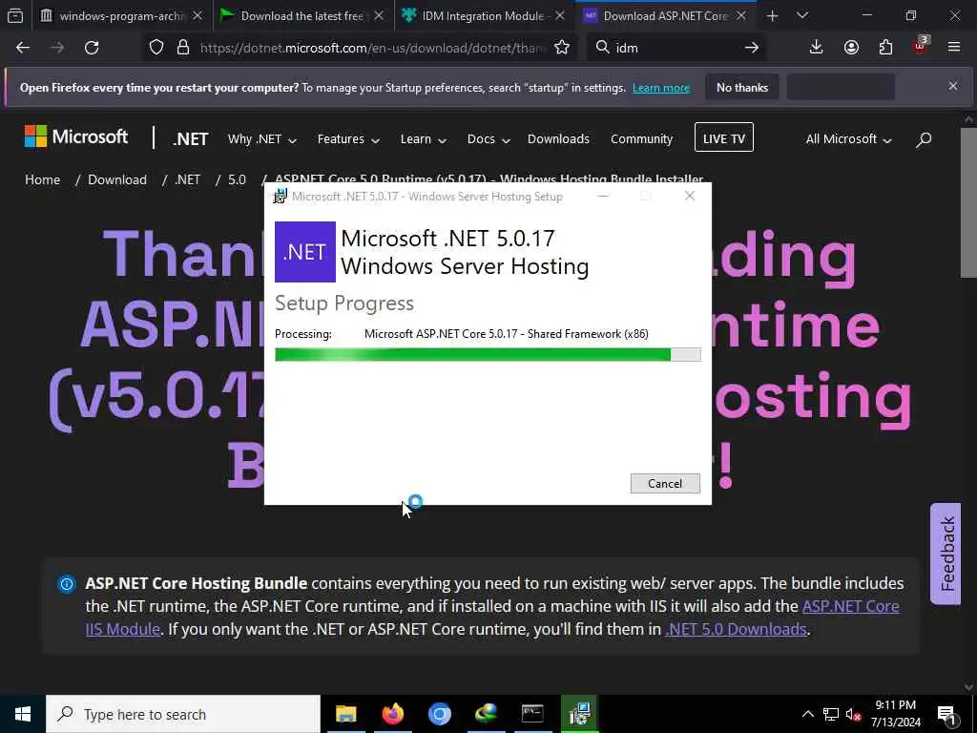977x733 pixels.
Task: Click the page vertical scrollbar thumb
Action: [968, 202]
